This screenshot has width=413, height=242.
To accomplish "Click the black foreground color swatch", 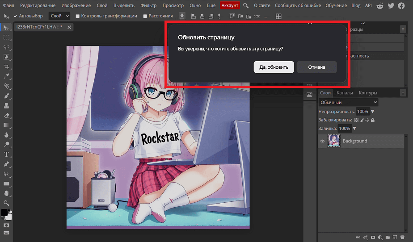I will tap(4, 212).
